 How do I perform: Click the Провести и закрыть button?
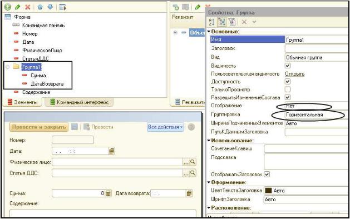coord(39,127)
